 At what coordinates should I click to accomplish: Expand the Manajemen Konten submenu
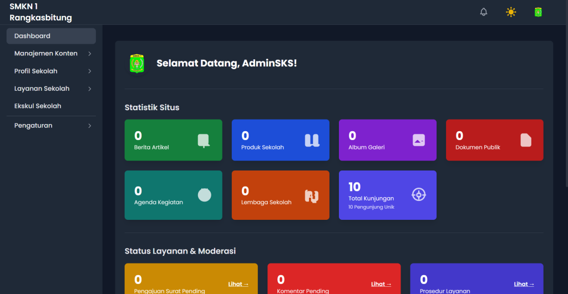pos(51,54)
